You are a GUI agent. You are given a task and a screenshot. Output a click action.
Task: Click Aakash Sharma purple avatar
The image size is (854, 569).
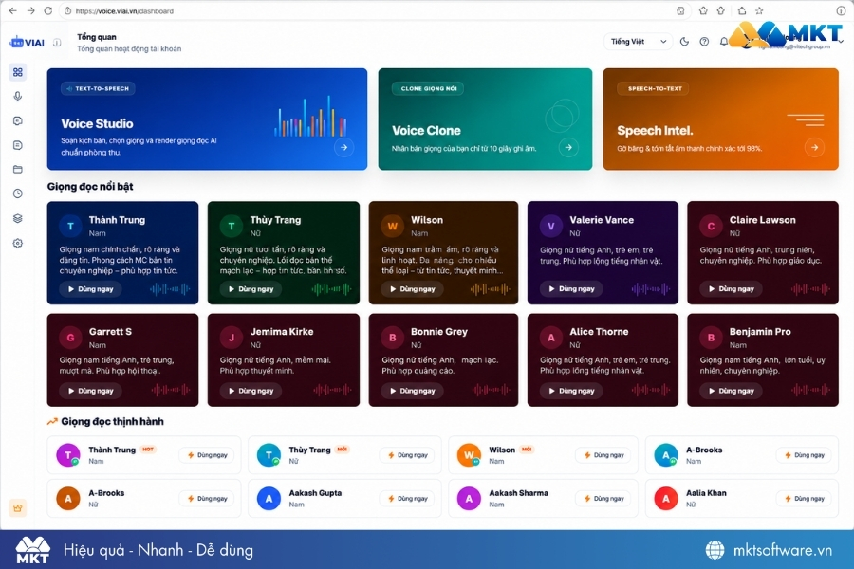469,498
